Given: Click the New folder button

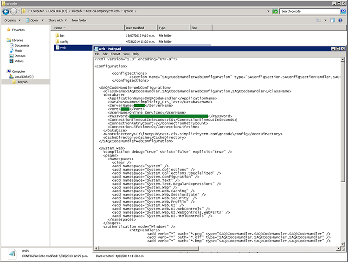Looking at the screenshot, I should pyautogui.click(x=79, y=20).
